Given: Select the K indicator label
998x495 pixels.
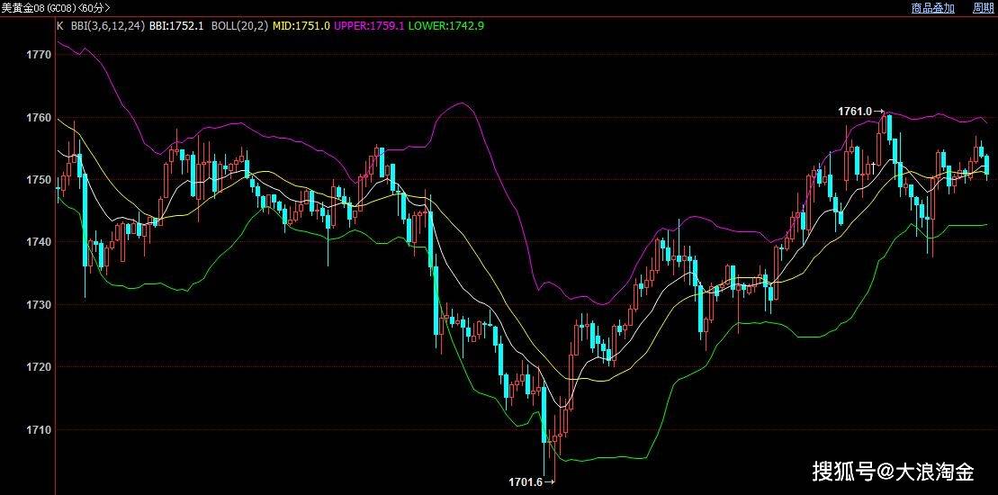Looking at the screenshot, I should point(59,25).
